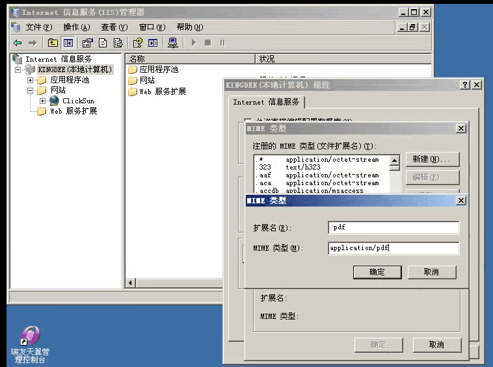The image size is (493, 367).
Task: Toggle the Show/Hide Console Tree icon
Action: pyautogui.click(x=68, y=43)
